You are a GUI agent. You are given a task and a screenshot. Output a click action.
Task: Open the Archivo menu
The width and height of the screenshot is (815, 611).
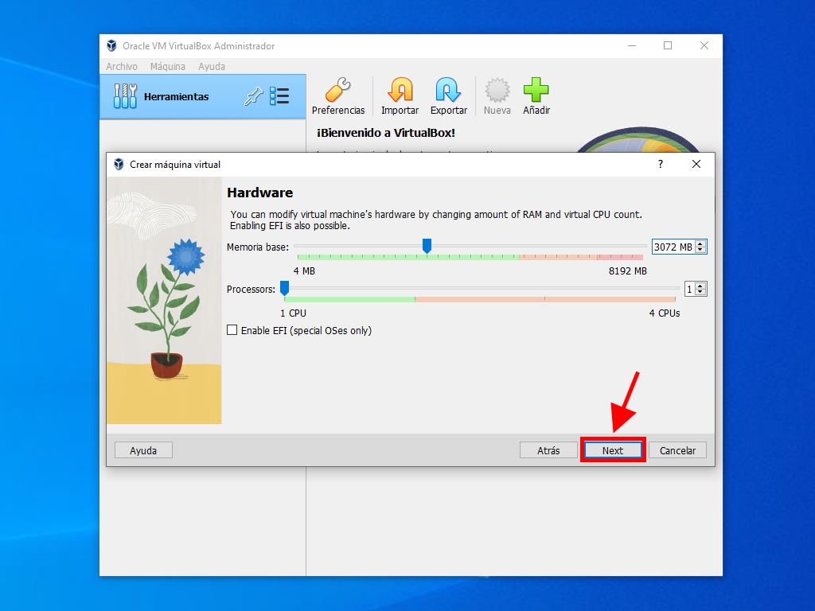pos(122,67)
